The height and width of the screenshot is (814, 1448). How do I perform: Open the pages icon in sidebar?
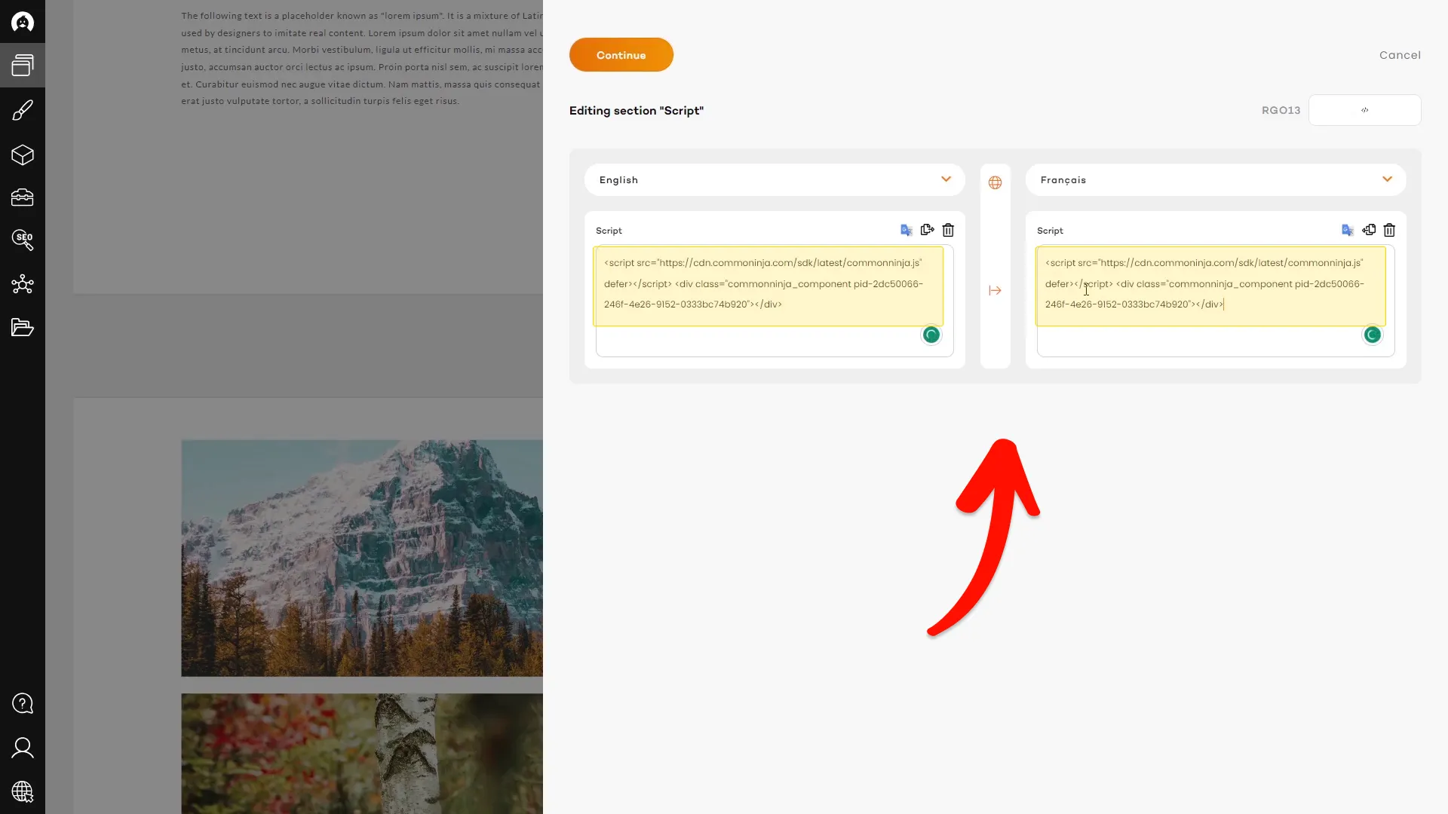coord(23,66)
